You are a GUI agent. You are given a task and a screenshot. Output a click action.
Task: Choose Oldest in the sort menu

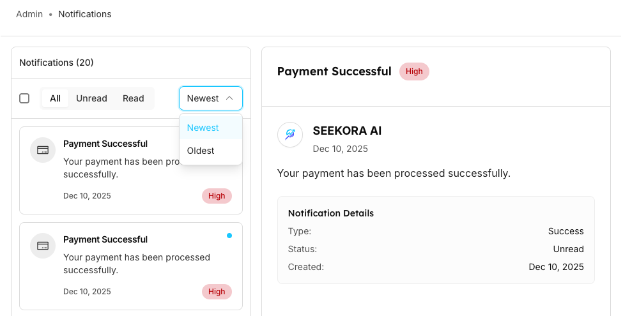pyautogui.click(x=201, y=151)
